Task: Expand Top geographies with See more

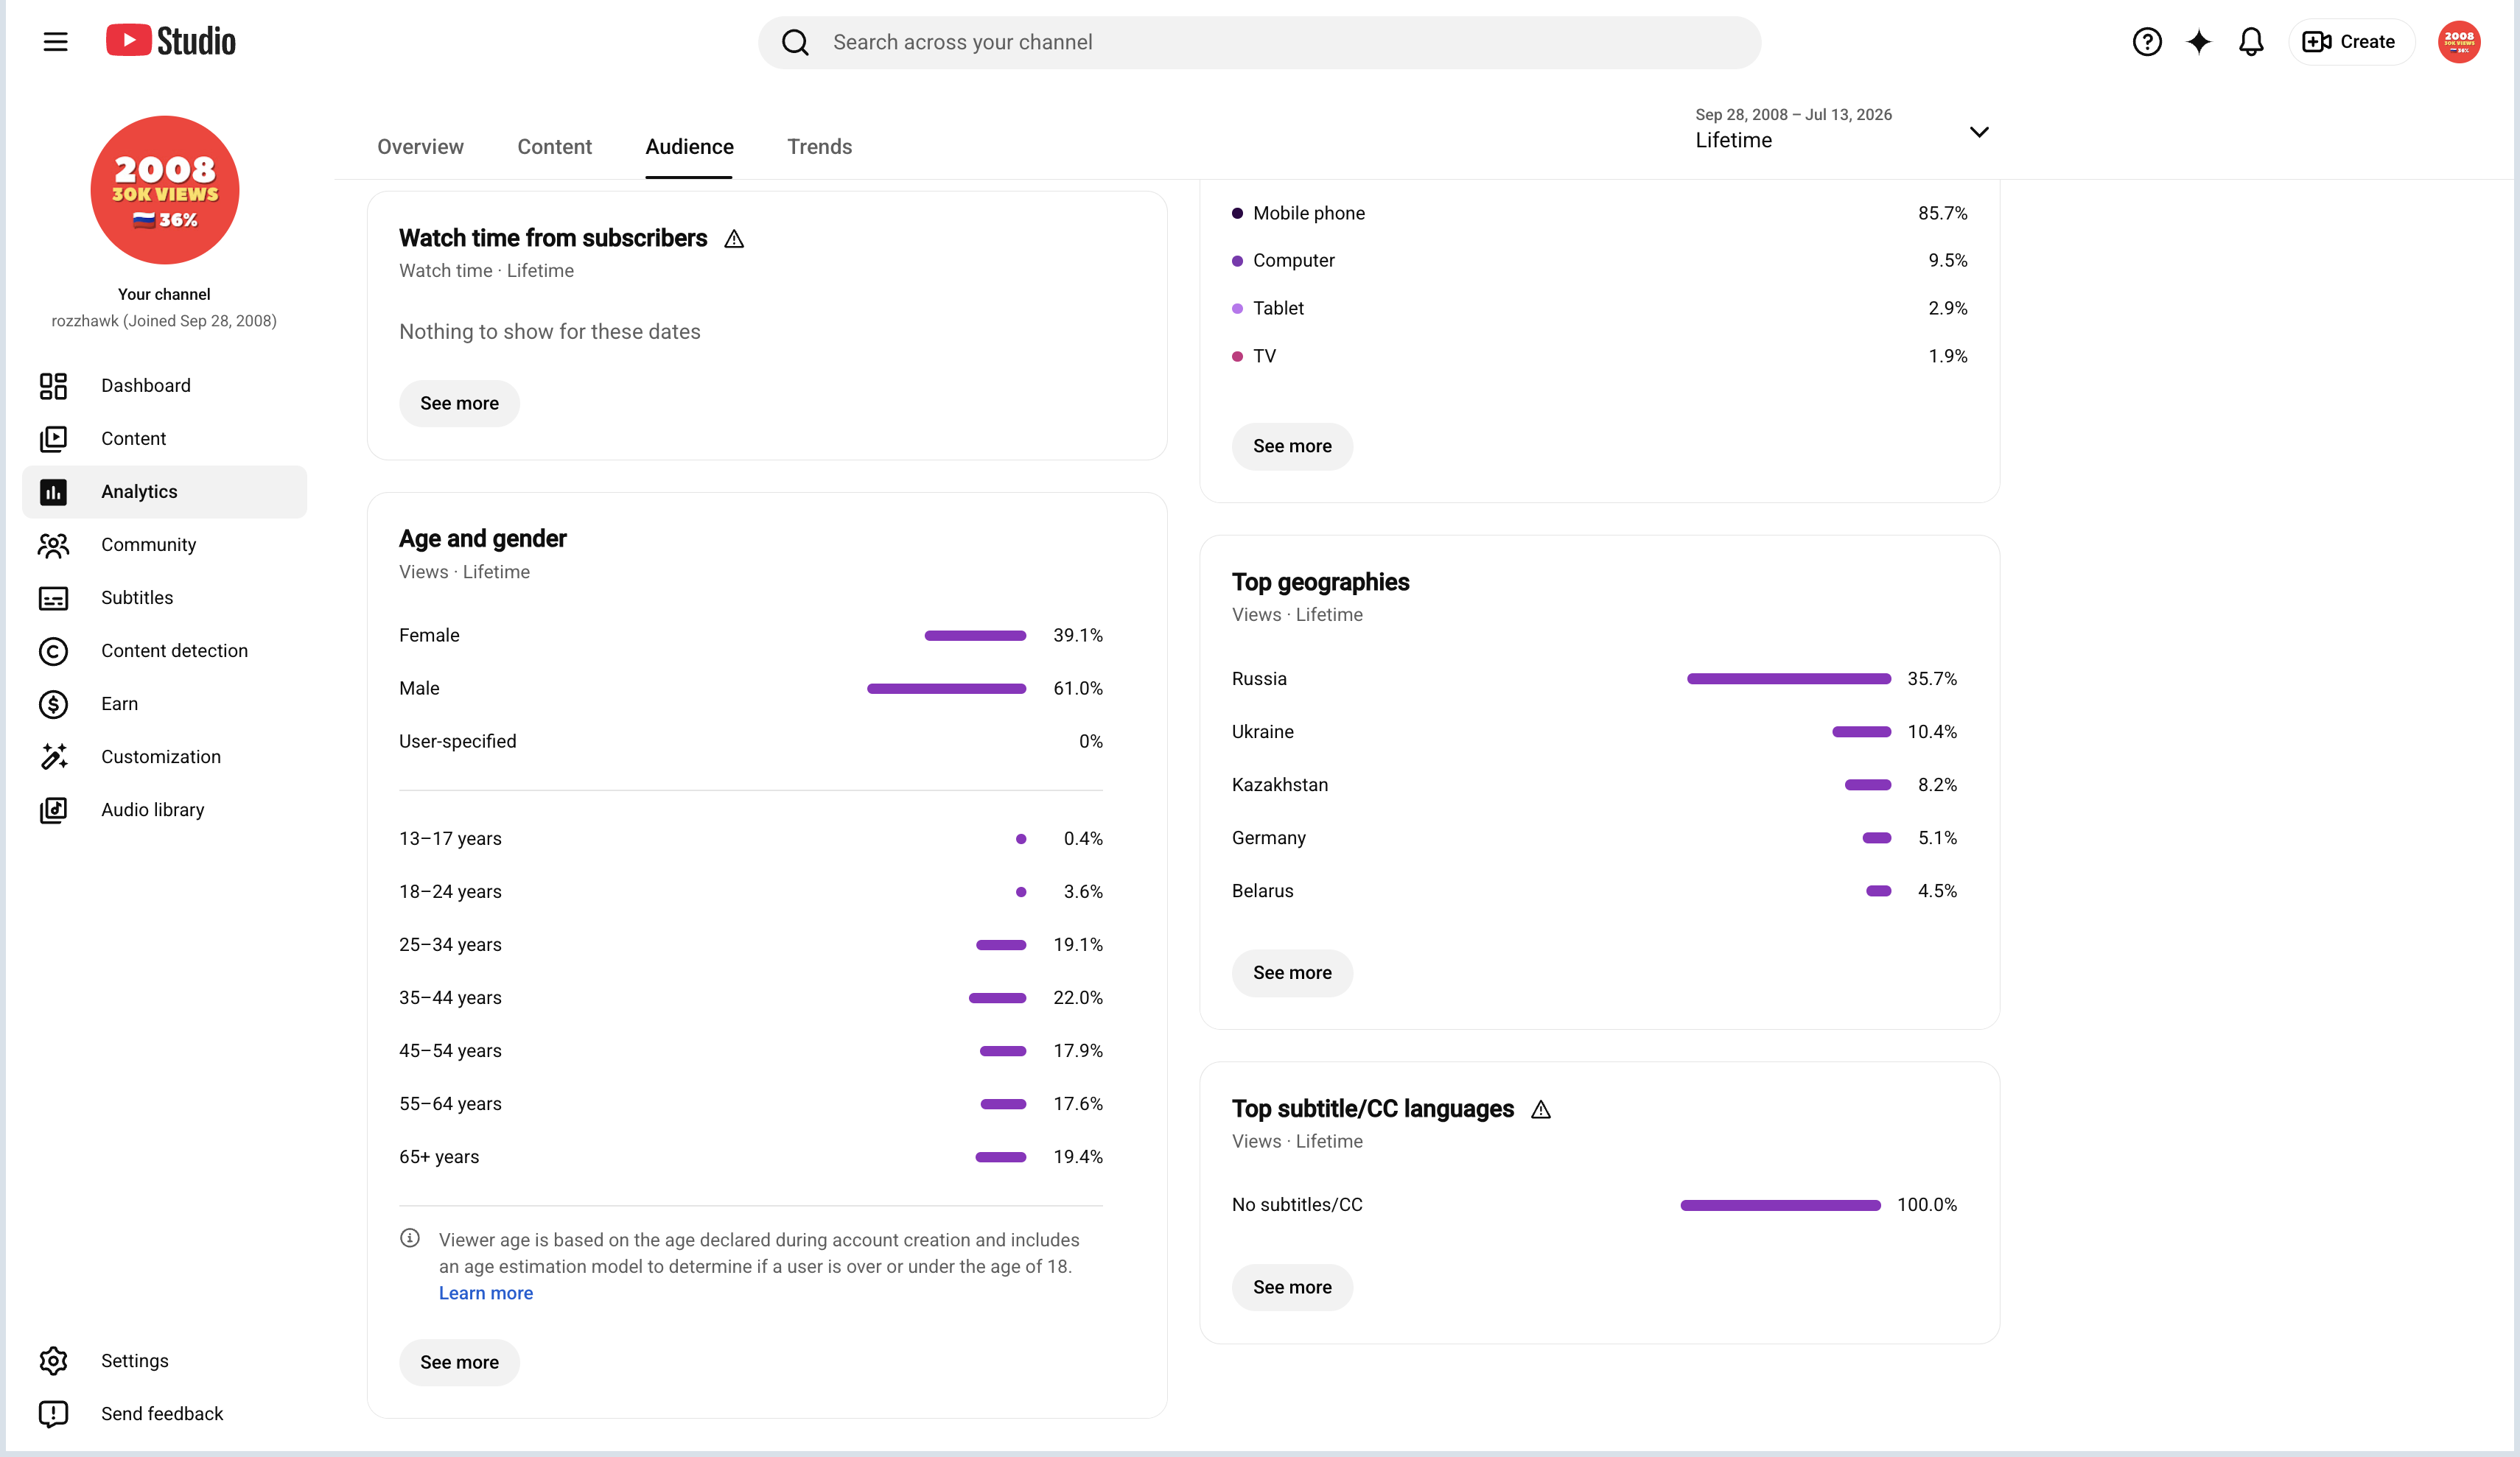Action: pyautogui.click(x=1292, y=973)
